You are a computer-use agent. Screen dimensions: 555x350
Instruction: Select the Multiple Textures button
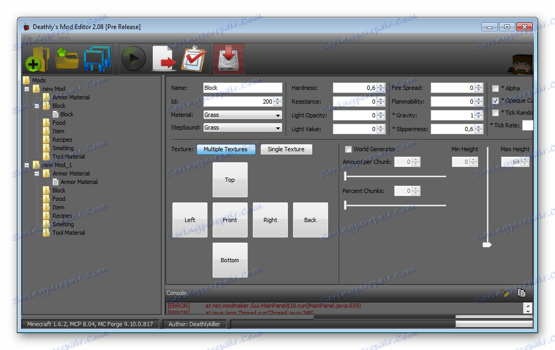(226, 149)
